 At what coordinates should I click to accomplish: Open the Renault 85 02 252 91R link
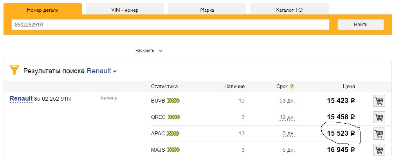[21, 98]
